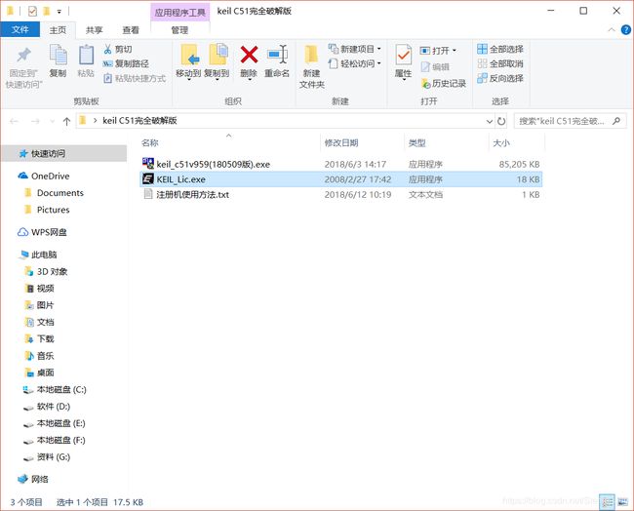
Task: Click Invert selection (反向选择)
Action: (500, 78)
